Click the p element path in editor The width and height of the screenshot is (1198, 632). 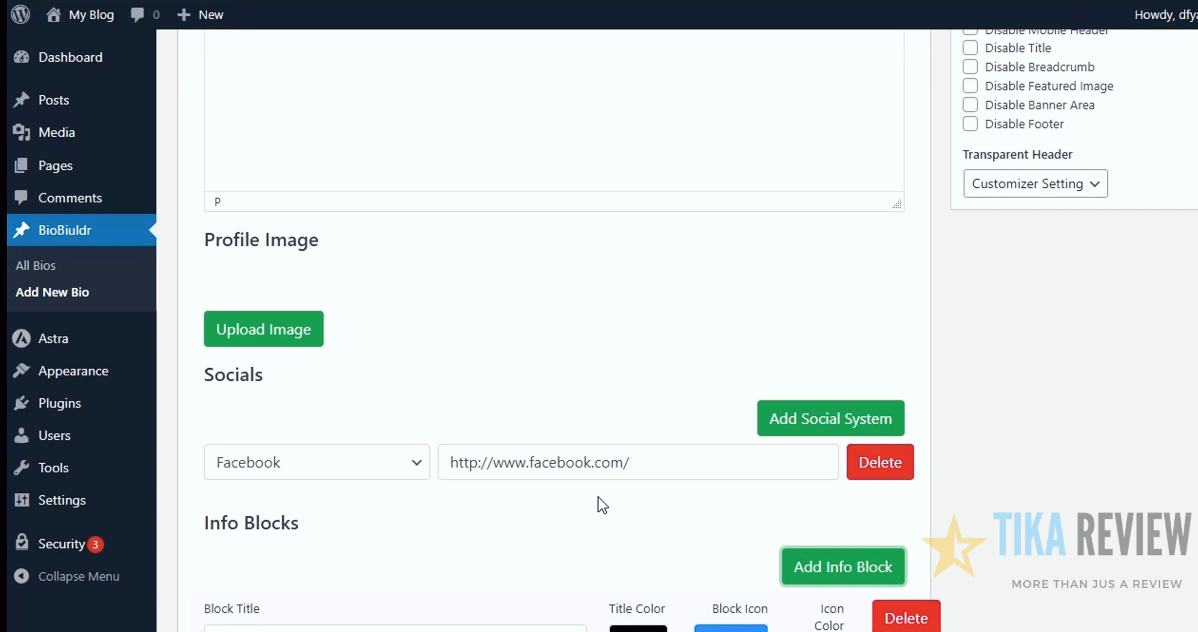pos(217,201)
